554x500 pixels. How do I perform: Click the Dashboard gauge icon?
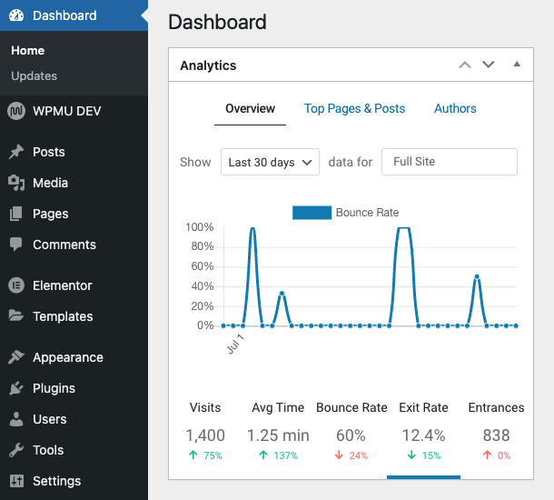[x=15, y=15]
